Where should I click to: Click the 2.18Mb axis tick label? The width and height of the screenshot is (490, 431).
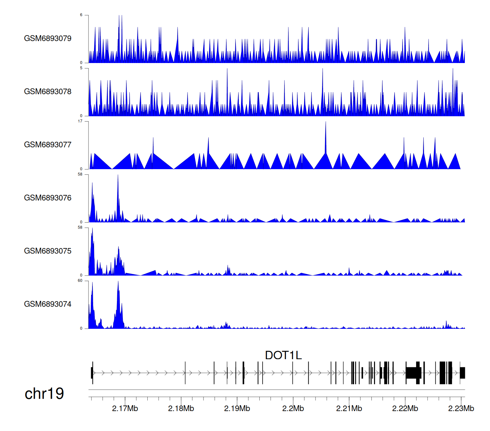181,408
